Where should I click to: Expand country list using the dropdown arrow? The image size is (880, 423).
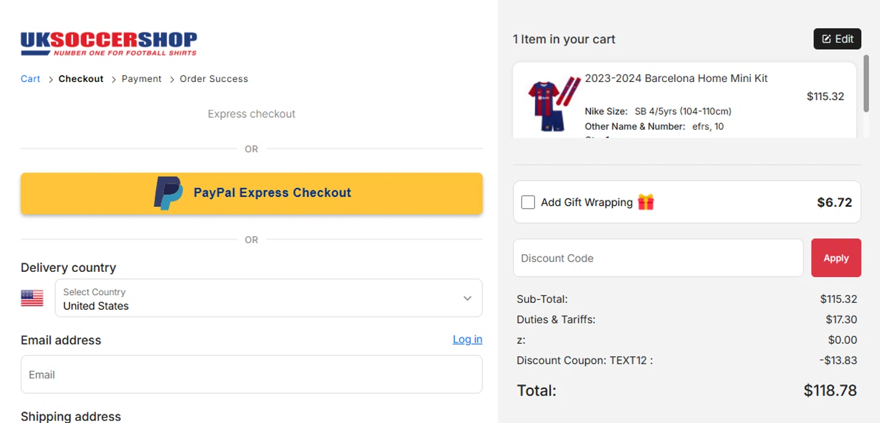[x=468, y=298]
